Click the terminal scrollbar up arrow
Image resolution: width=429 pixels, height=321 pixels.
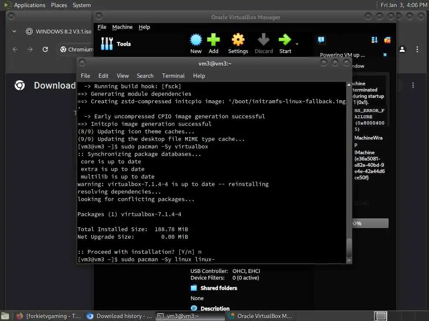pyautogui.click(x=349, y=85)
